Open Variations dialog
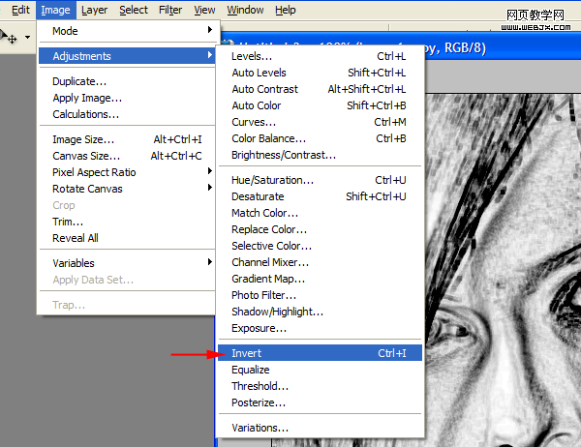The image size is (581, 447). (320, 428)
